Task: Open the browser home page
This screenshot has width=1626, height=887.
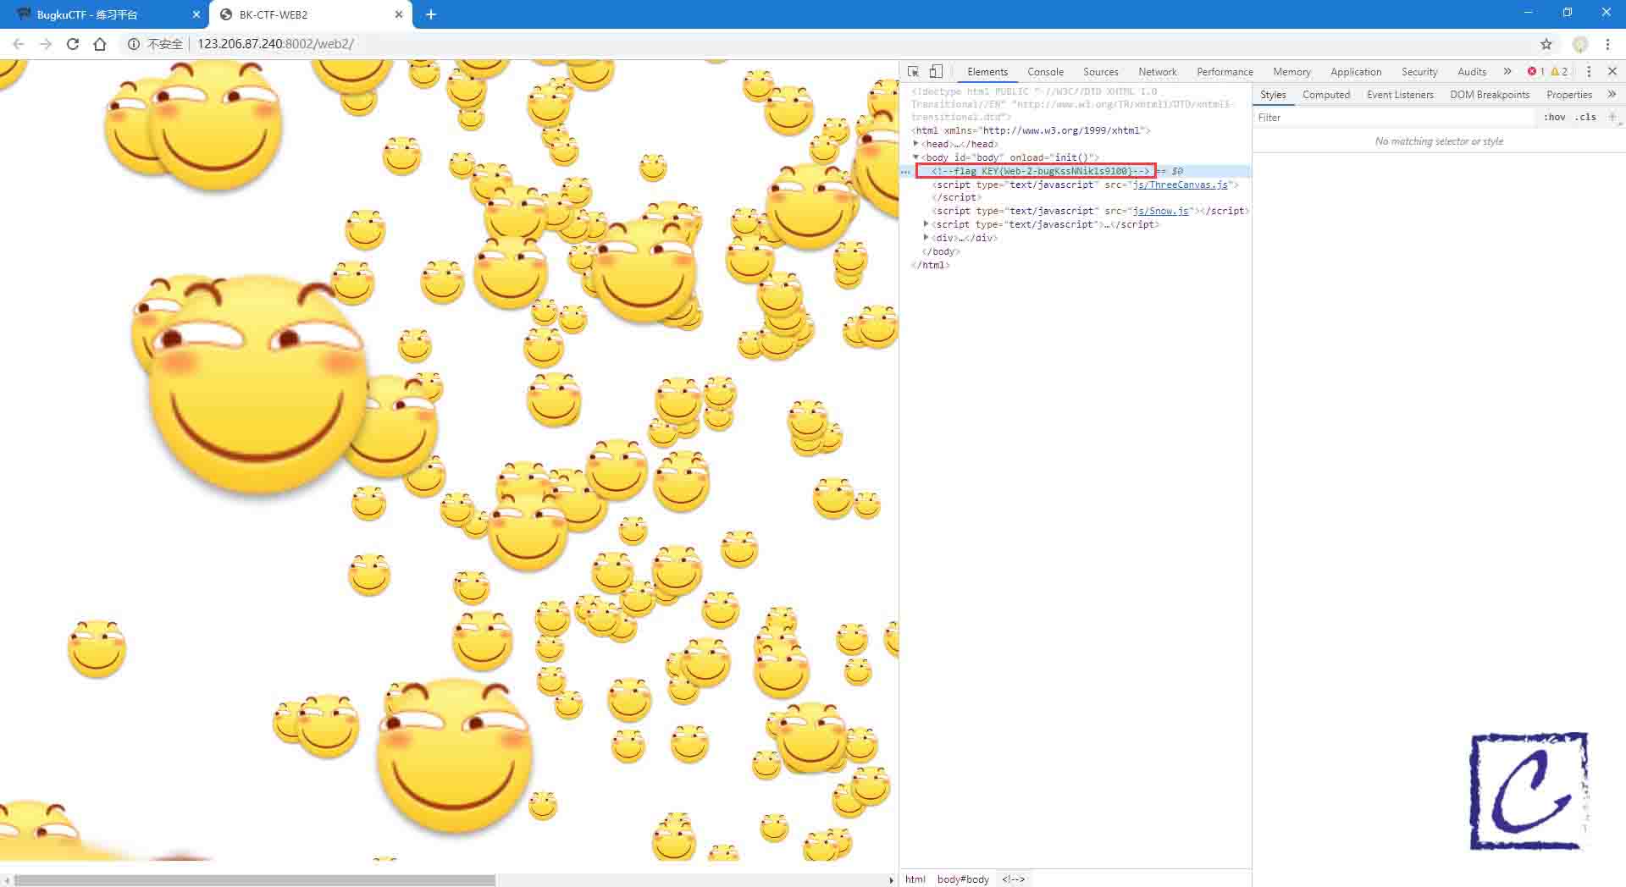Action: coord(100,44)
